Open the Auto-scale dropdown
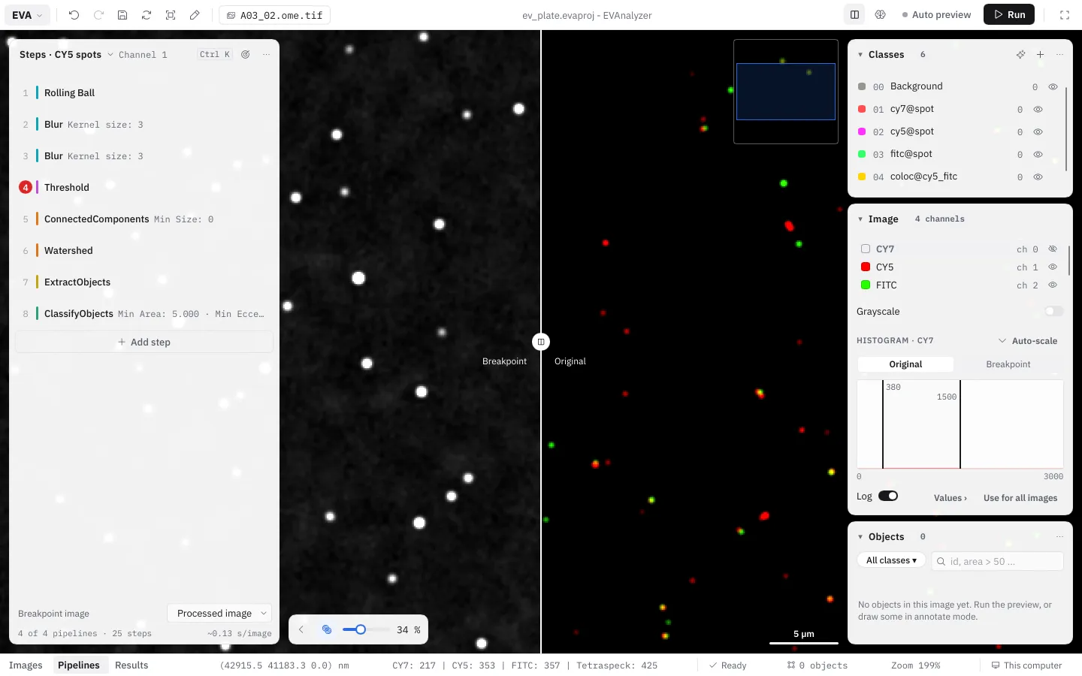Image resolution: width=1082 pixels, height=676 pixels. tap(1027, 340)
